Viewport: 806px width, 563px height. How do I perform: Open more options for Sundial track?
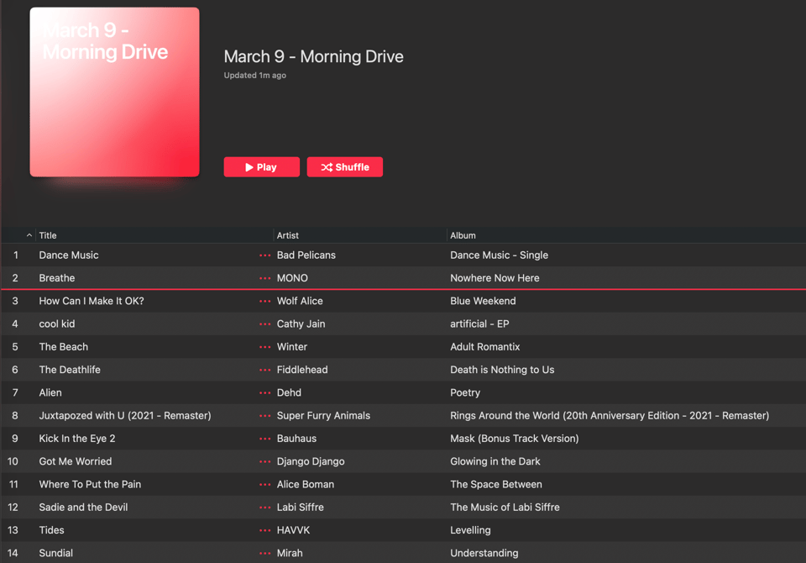[x=265, y=553]
